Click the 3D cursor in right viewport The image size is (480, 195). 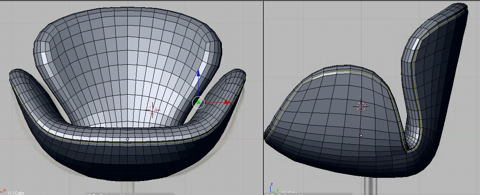coord(361,106)
